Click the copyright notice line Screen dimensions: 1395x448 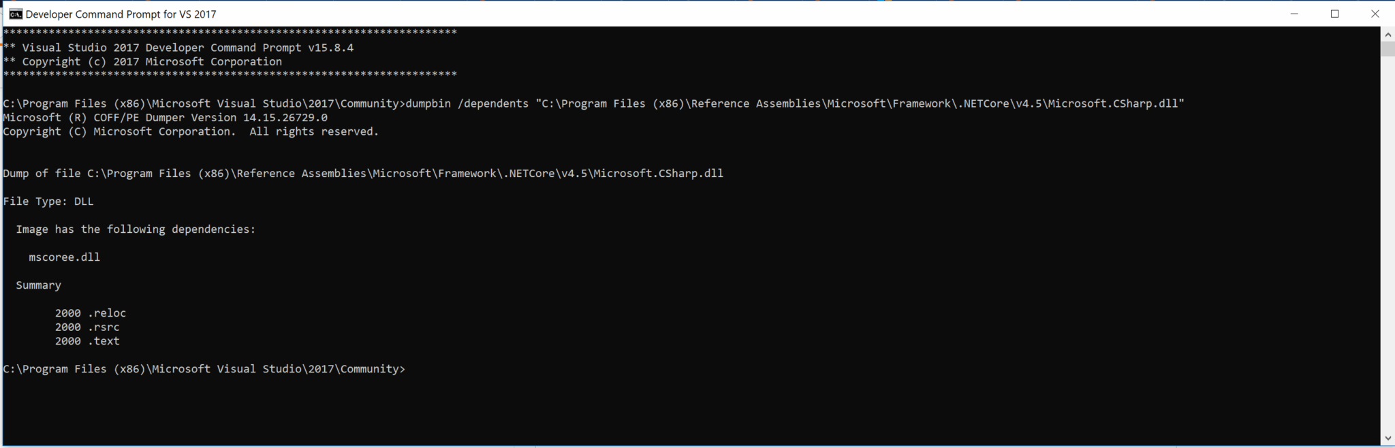click(191, 131)
